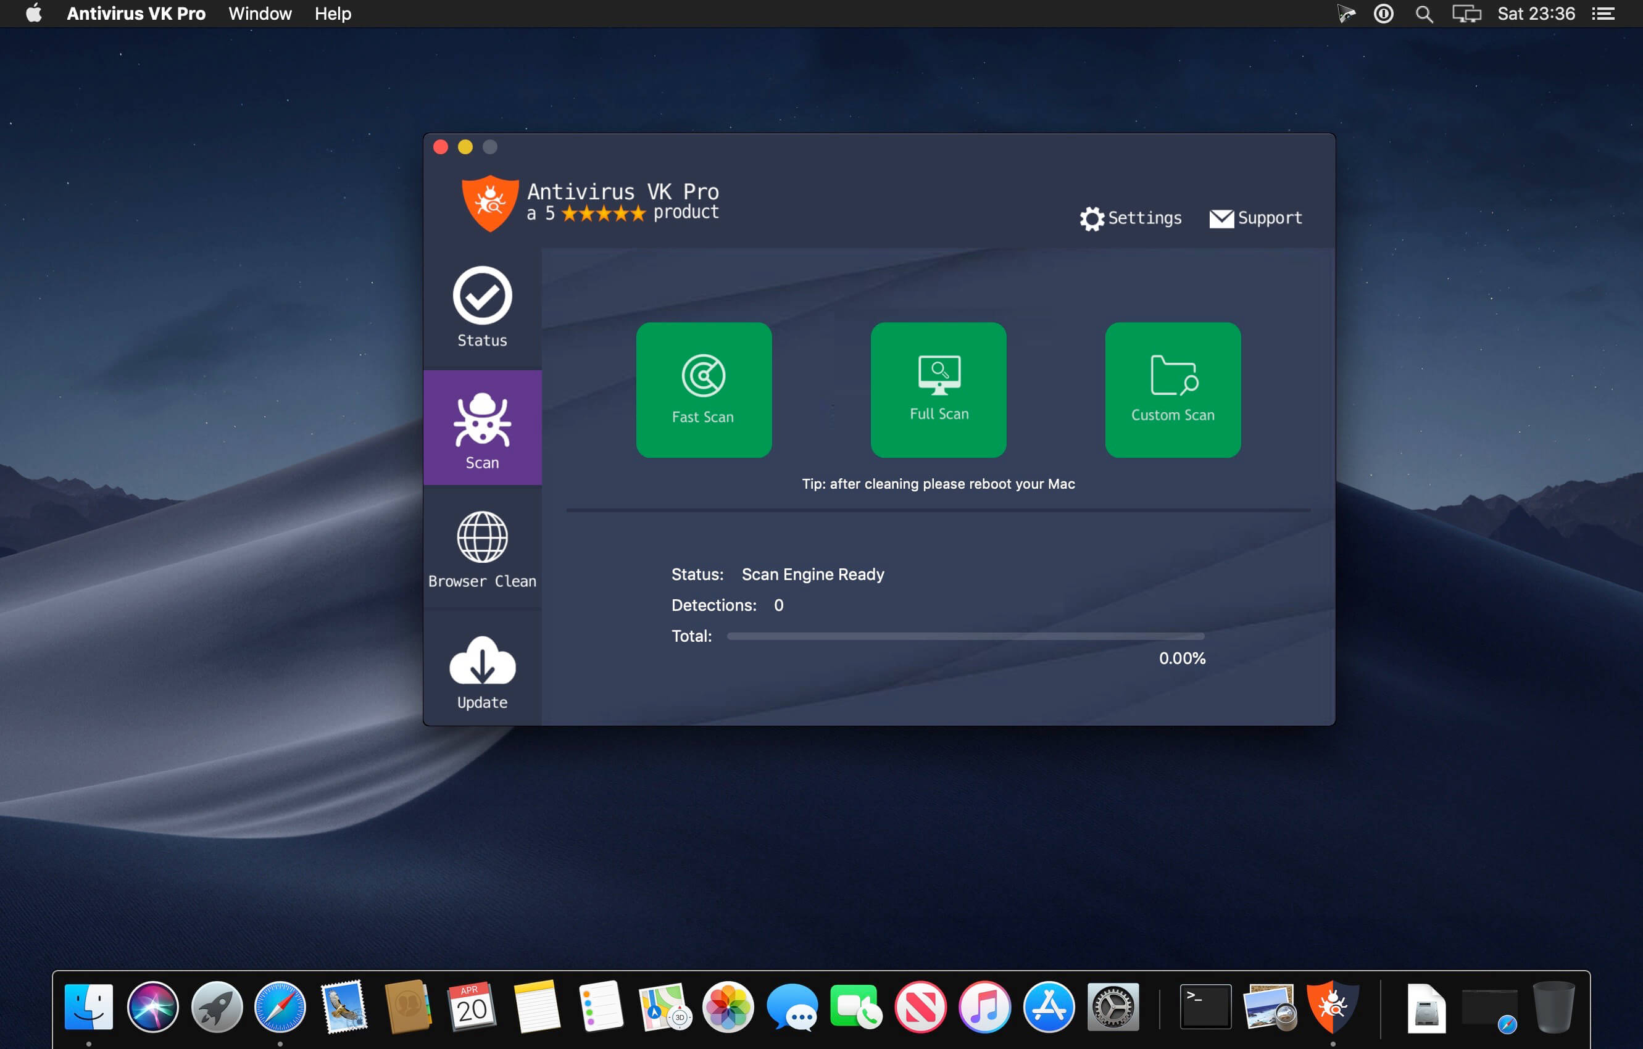Open the Mail app in the Dock
Screen dimensions: 1643x1049
pos(344,1006)
